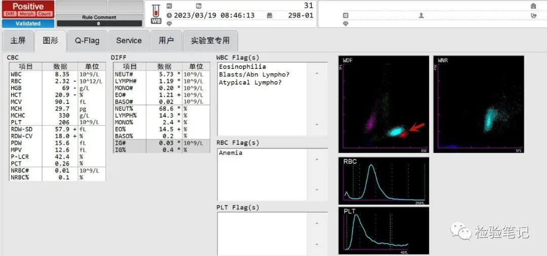Click the 数据 header in DIFF table
Screen dimensions: 547x256
click(164, 67)
